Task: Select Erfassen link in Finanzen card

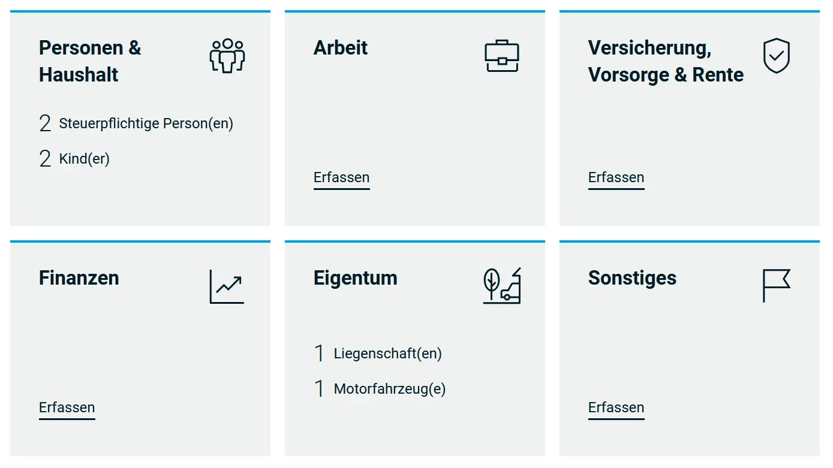Action: (x=67, y=407)
